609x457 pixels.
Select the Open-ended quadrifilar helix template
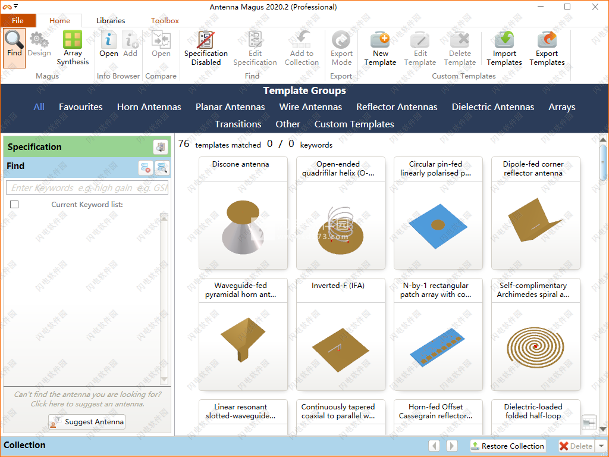(341, 213)
